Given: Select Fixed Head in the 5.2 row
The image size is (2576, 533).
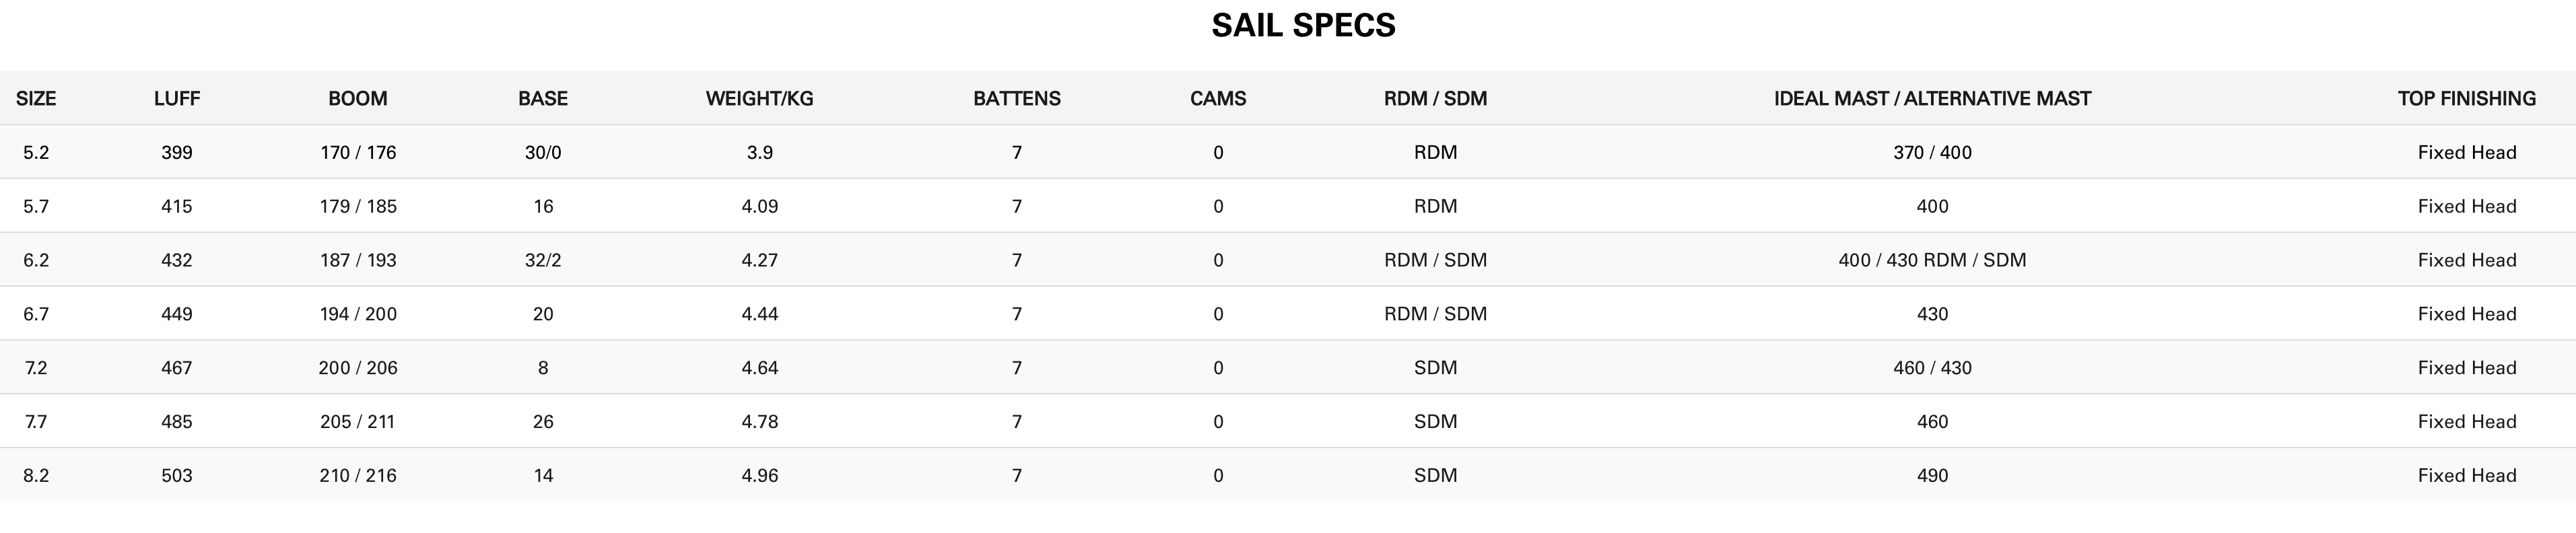Looking at the screenshot, I should coord(2467,152).
